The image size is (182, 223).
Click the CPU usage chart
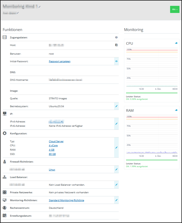(x=152, y=69)
